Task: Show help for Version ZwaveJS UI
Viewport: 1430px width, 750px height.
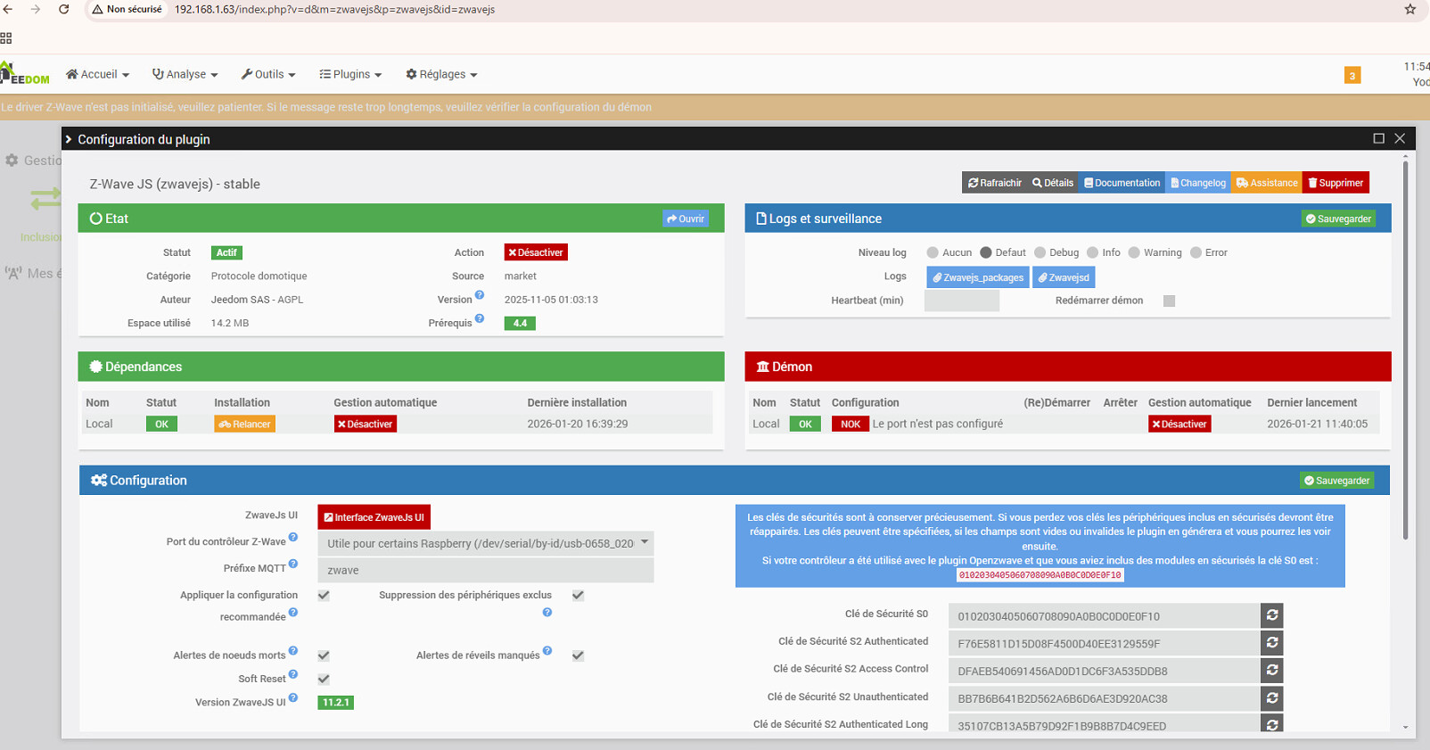Action: 293,698
